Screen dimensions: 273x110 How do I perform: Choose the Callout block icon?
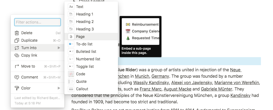(71, 89)
